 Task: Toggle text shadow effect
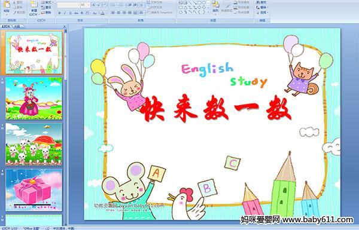tap(82, 13)
